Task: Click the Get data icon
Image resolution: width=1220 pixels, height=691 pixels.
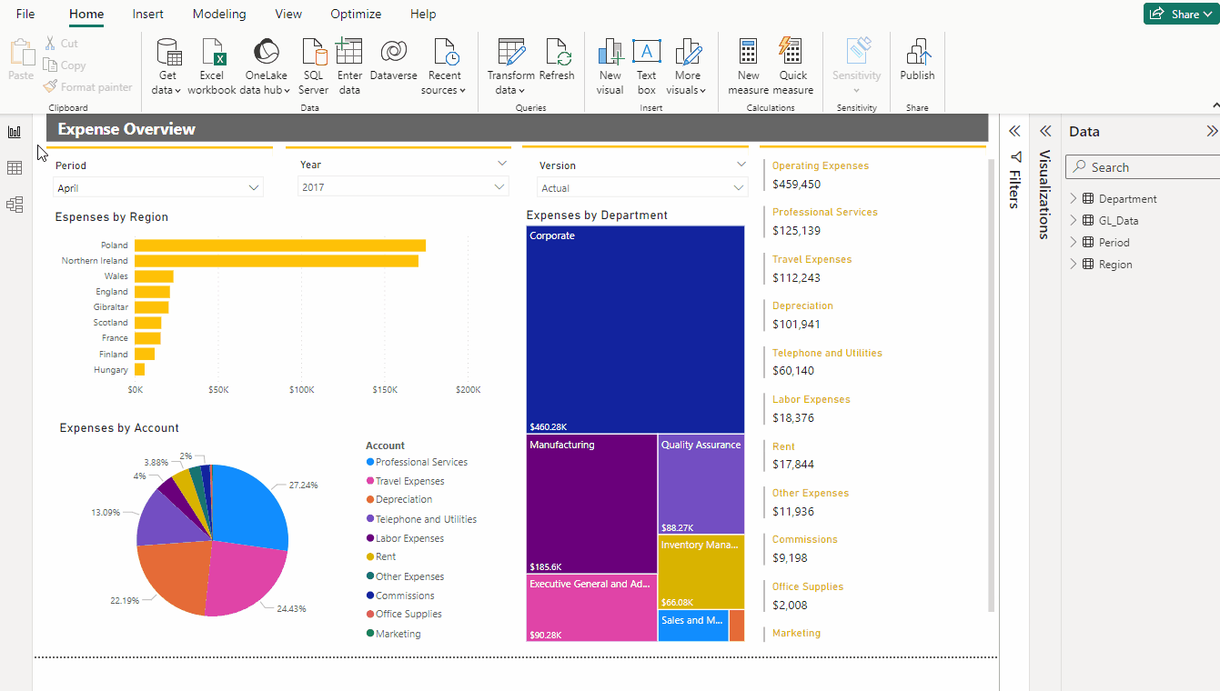Action: 168,52
